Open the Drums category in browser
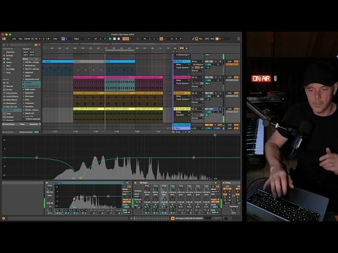The height and width of the screenshot is (253, 338). click(10, 90)
